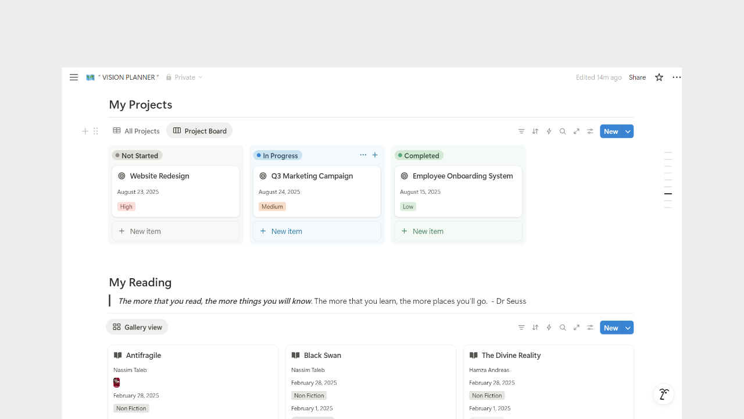Open the sidebar hamburger menu
744x419 pixels.
point(74,77)
